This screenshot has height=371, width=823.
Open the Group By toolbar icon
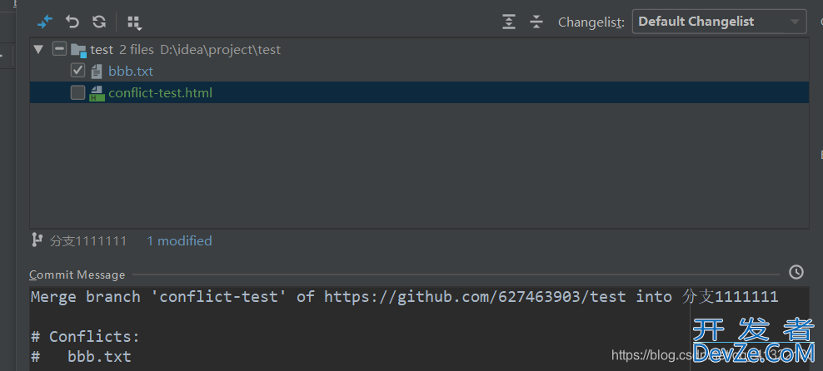[134, 22]
